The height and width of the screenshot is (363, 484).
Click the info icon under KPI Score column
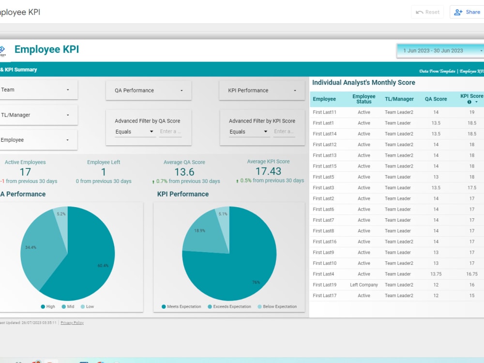point(469,102)
